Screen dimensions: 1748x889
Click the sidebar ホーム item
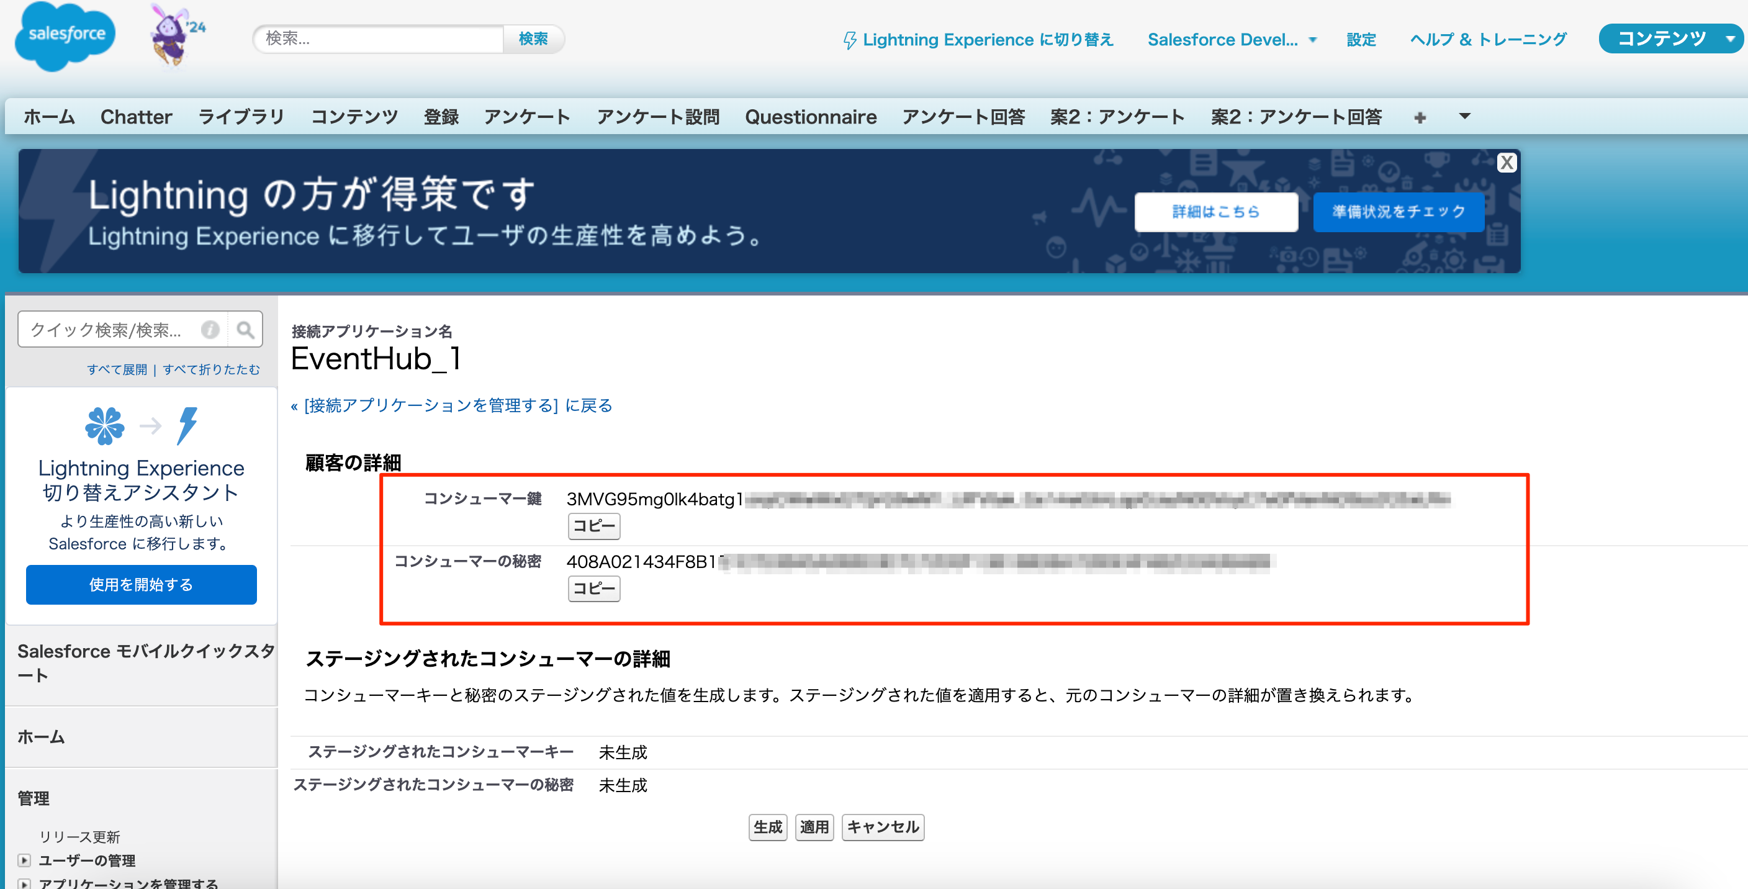tap(41, 737)
